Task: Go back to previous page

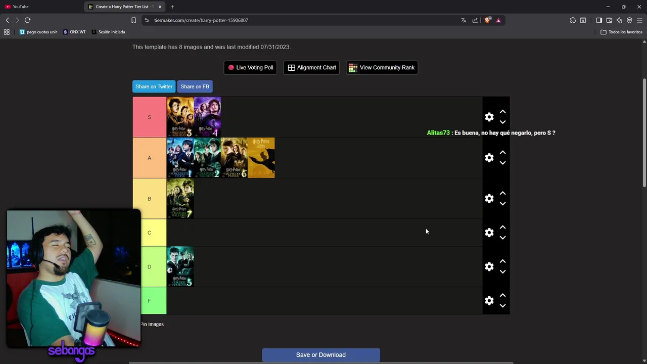Action: (x=7, y=20)
